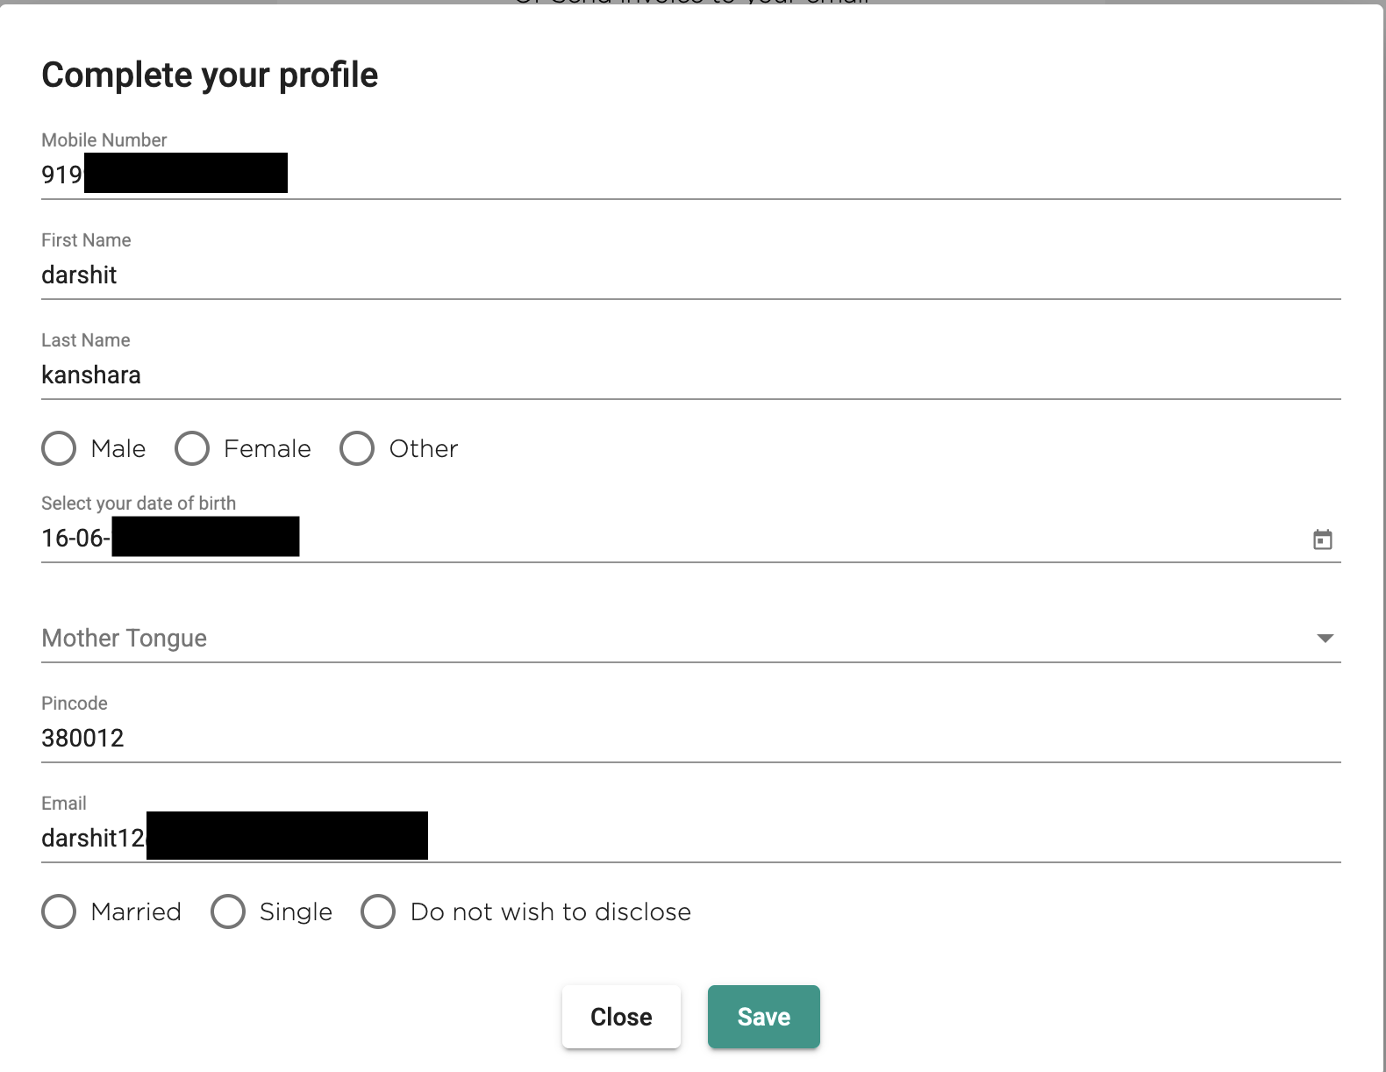Click the date of birth text field
Screen dimensions: 1386x1072
(x=671, y=539)
